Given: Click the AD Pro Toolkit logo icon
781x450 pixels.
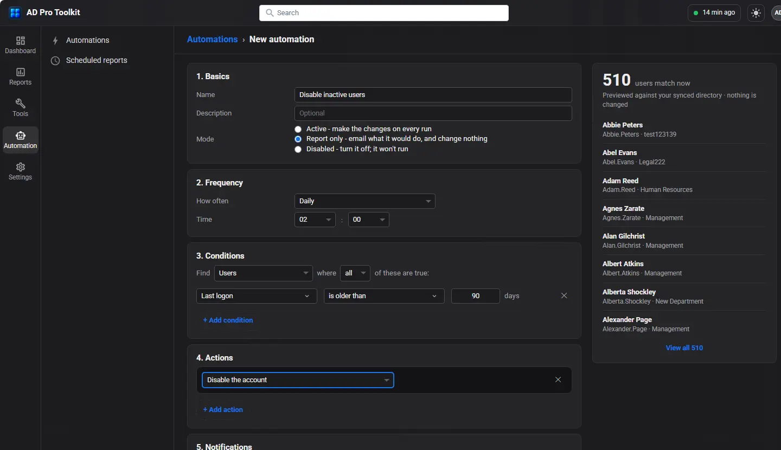Looking at the screenshot, I should (15, 12).
